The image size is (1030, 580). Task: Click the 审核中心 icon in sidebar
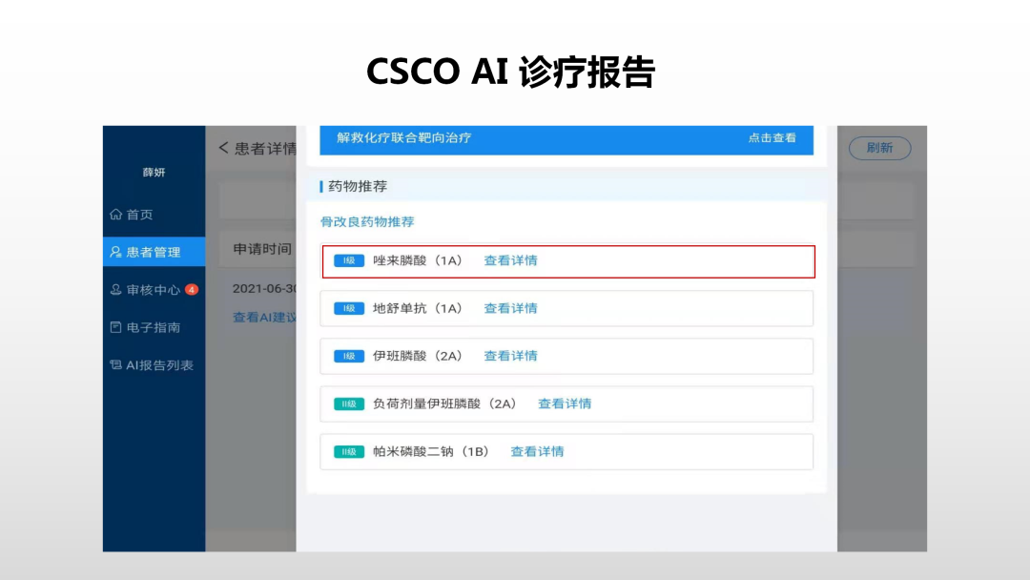[116, 290]
